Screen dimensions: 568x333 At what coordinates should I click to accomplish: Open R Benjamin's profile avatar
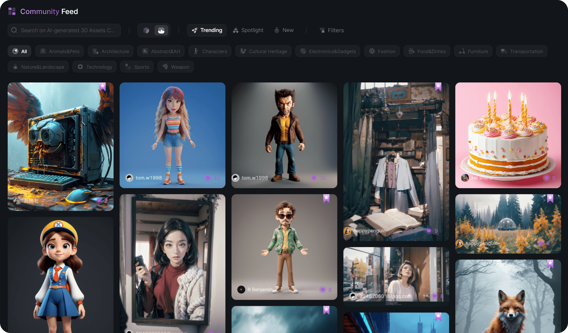tap(241, 290)
